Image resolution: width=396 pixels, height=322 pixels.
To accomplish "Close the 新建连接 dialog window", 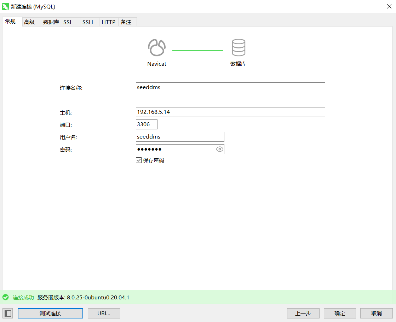I will (389, 6).
